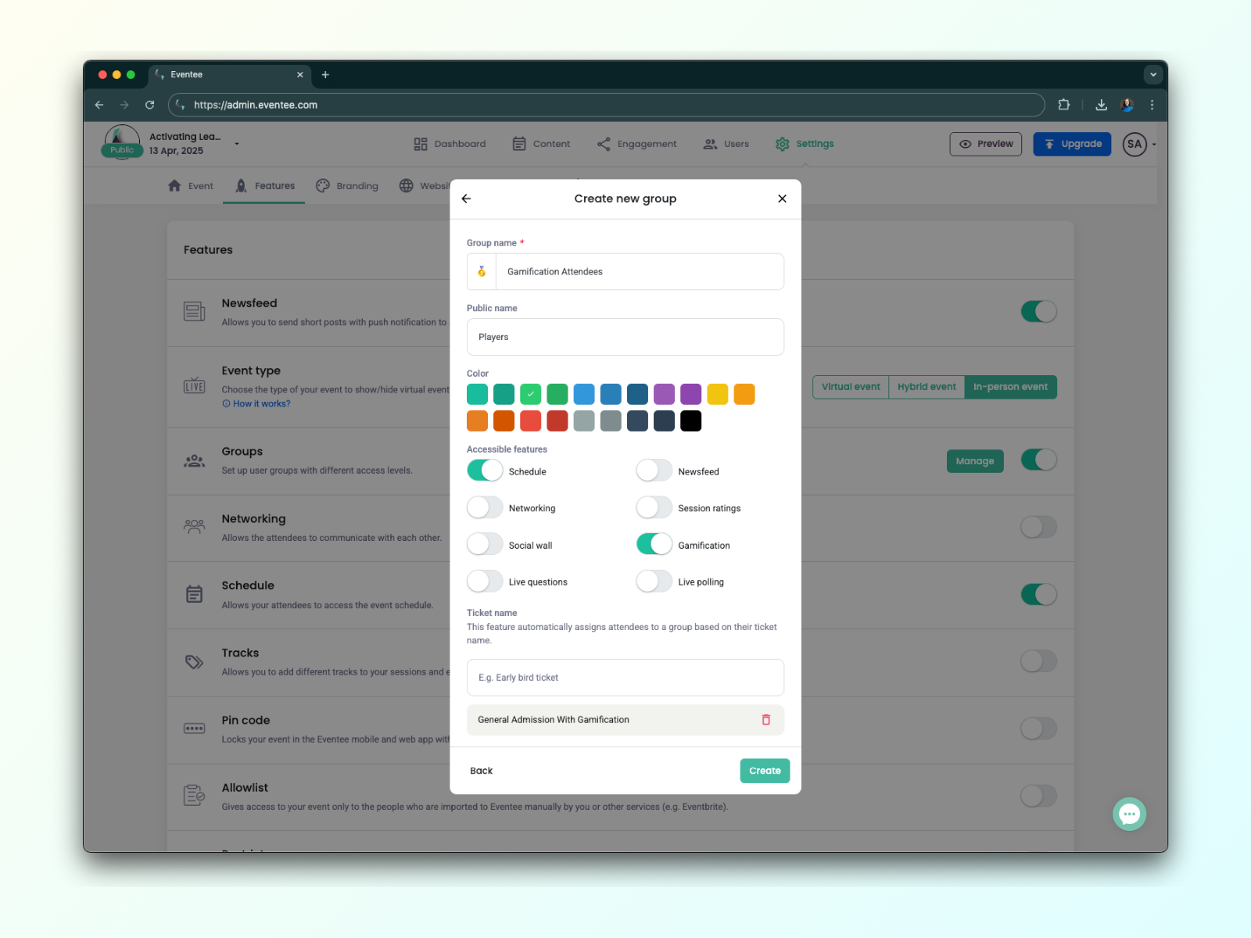Click the Groups people icon
Image resolution: width=1251 pixels, height=938 pixels.
click(x=194, y=461)
